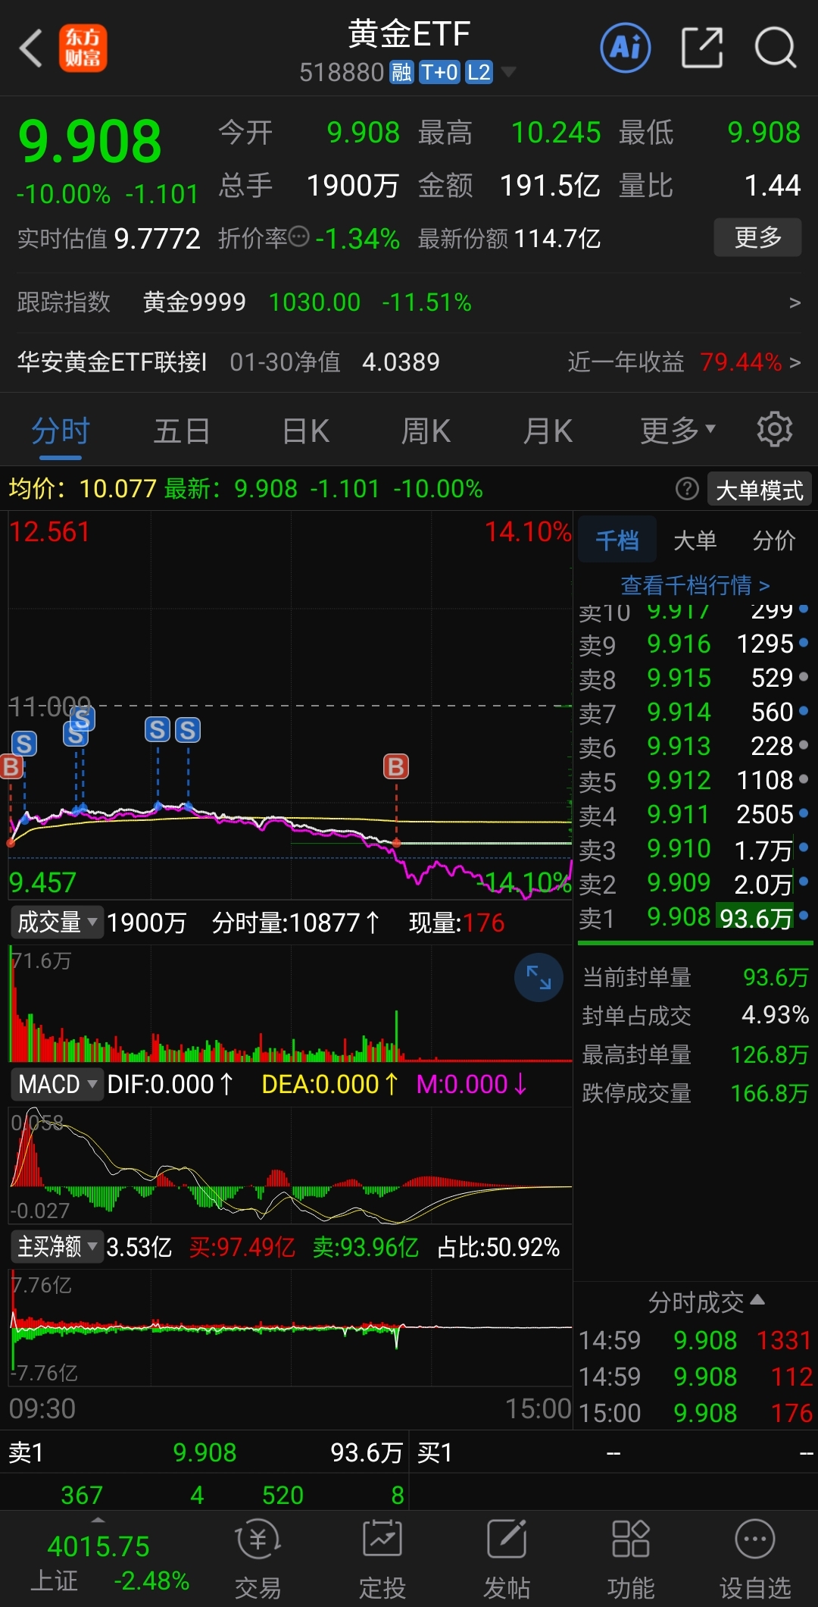This screenshot has width=818, height=1607.
Task: Tap 卖5 9.912 order row
Action: tap(695, 781)
